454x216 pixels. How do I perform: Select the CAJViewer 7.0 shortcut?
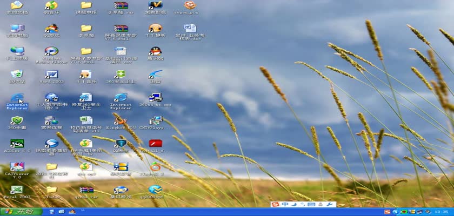tap(17, 171)
